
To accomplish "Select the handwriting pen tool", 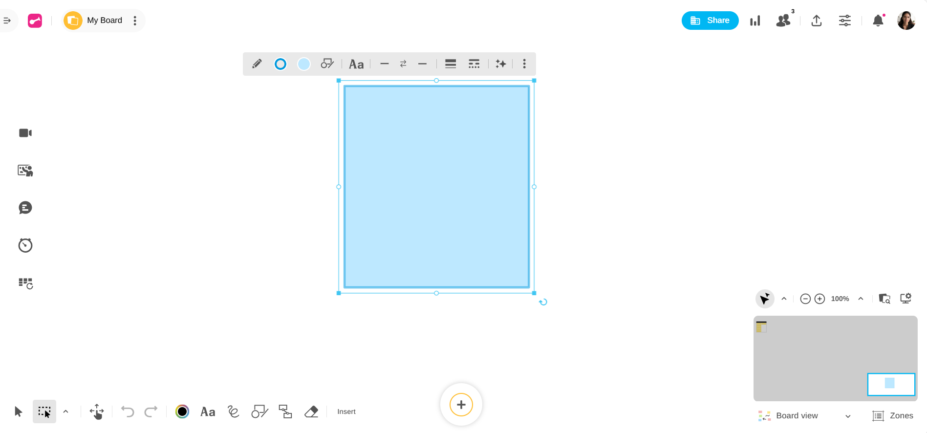I will coord(233,412).
